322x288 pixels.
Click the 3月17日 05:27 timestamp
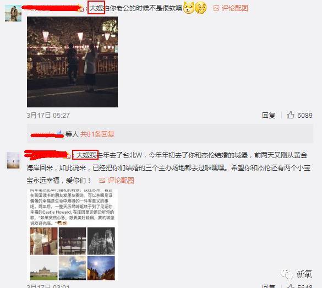pyautogui.click(x=48, y=116)
